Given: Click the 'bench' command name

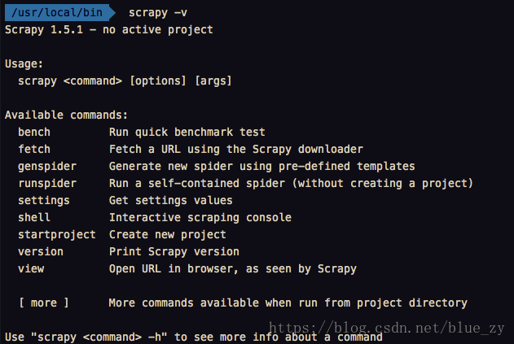Looking at the screenshot, I should pyautogui.click(x=34, y=132).
